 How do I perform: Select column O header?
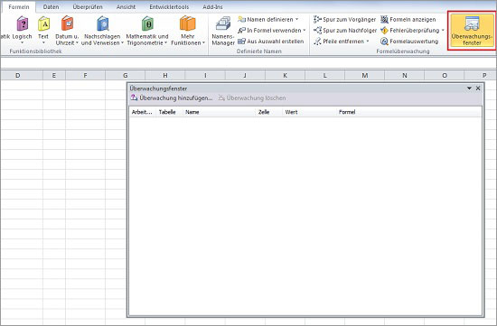click(x=445, y=75)
